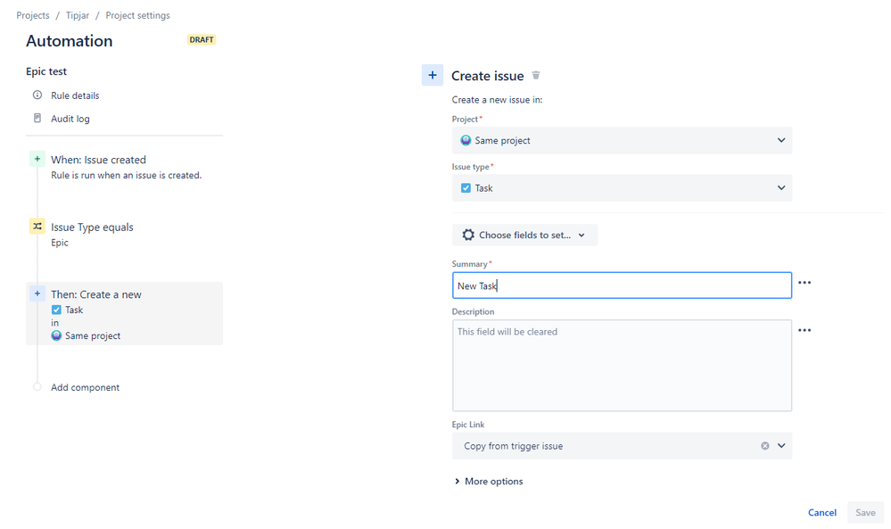
Task: Click into the Description text area
Action: coord(622,366)
